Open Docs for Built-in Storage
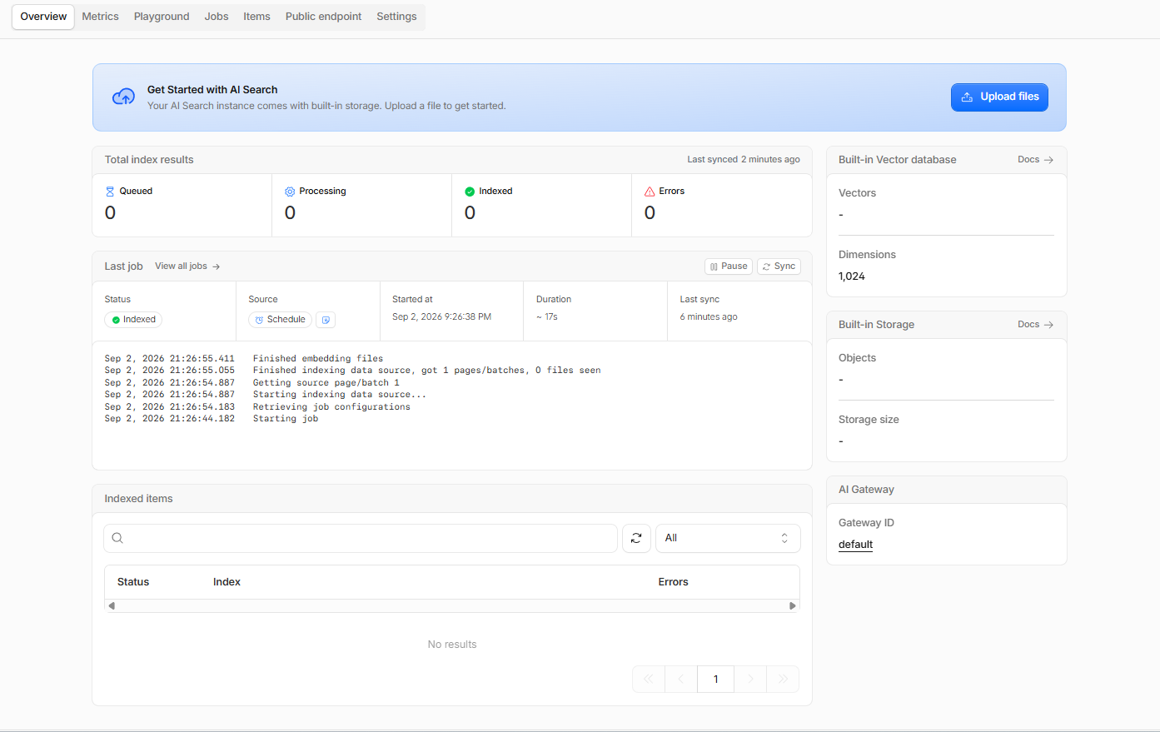 click(x=1035, y=325)
